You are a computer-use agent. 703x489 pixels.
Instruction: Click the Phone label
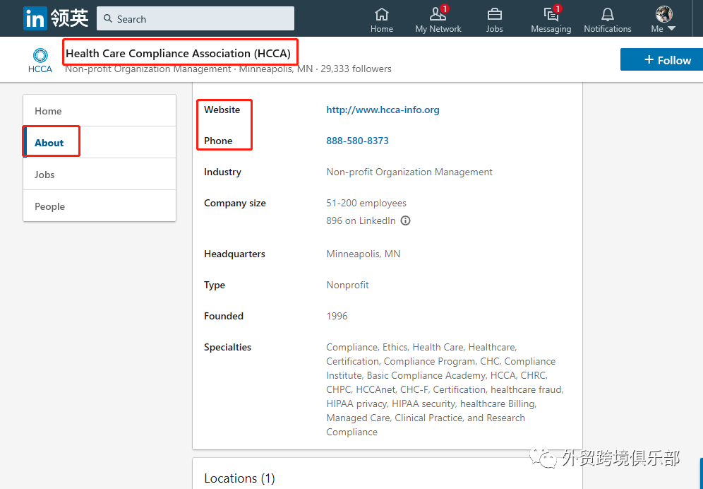[x=218, y=141]
